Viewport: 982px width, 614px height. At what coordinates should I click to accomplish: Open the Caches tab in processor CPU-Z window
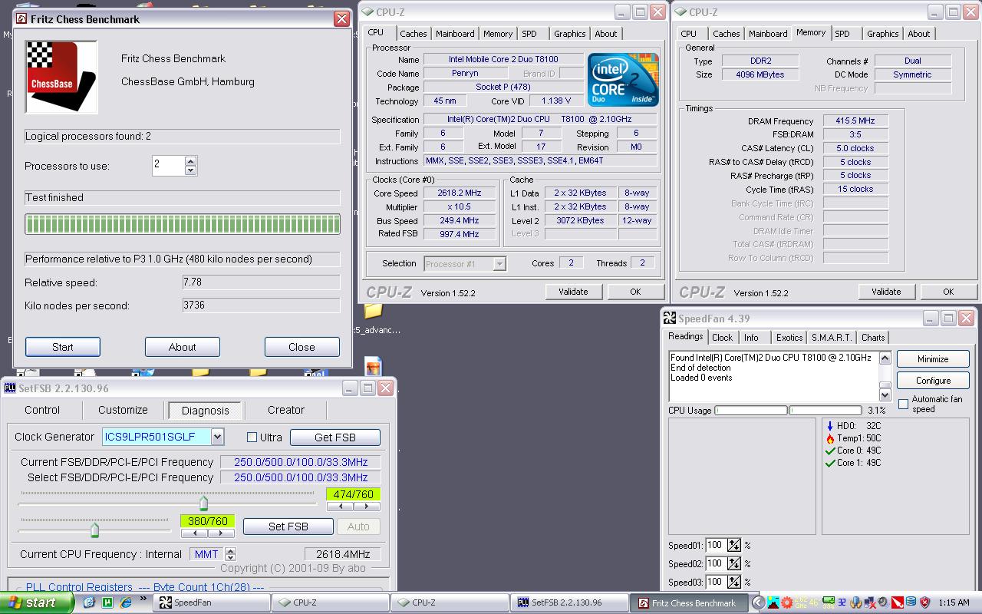(x=414, y=34)
